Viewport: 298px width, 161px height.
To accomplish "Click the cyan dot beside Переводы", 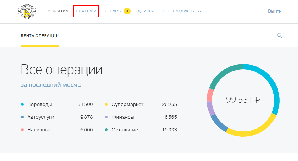I will tap(22, 104).
